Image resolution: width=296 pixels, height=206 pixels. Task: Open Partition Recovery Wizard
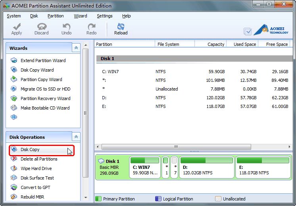click(x=46, y=98)
